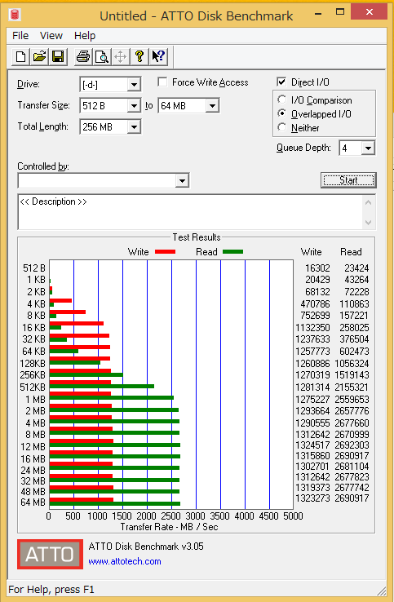Click the 512KB row label in chart
The height and width of the screenshot is (602, 394).
[x=33, y=387]
